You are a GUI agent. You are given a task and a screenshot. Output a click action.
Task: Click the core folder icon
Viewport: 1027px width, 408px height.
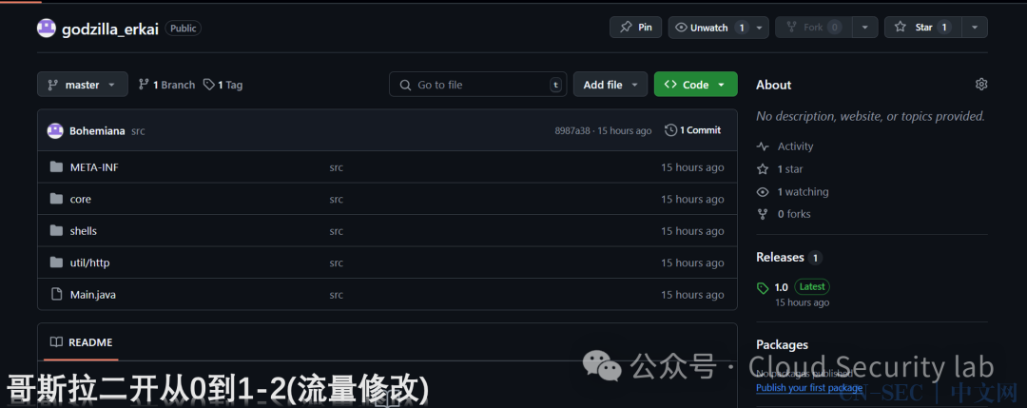point(56,199)
